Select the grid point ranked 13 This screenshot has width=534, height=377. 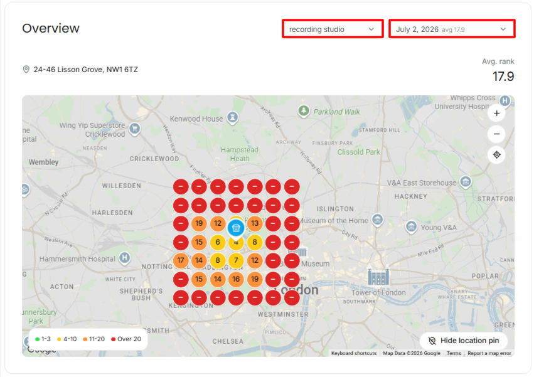[x=255, y=223]
